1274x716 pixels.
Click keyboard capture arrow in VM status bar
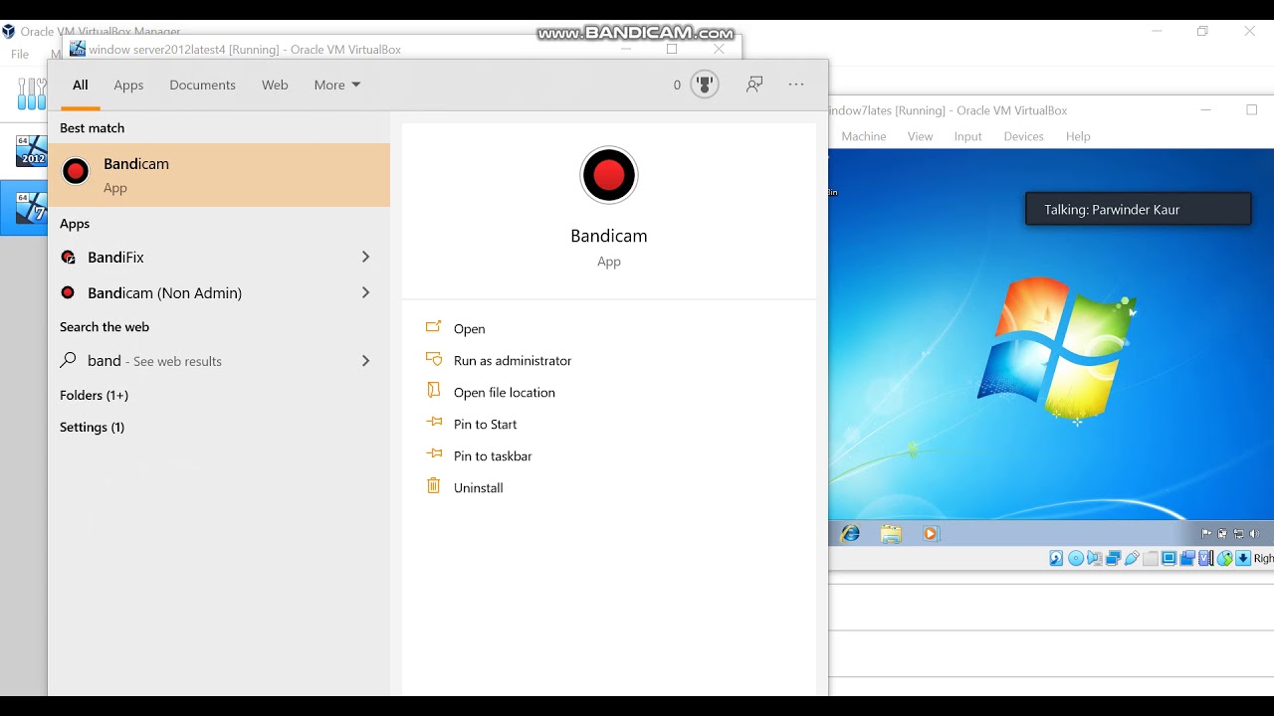click(1243, 558)
